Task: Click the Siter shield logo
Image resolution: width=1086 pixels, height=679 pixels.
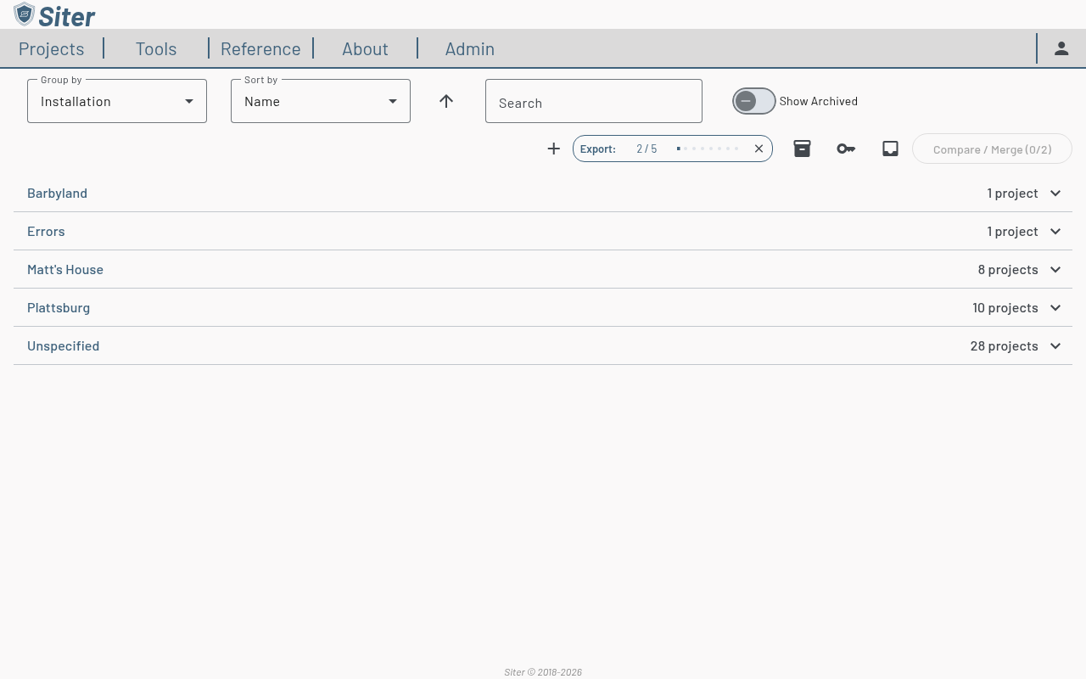Action: pyautogui.click(x=24, y=14)
